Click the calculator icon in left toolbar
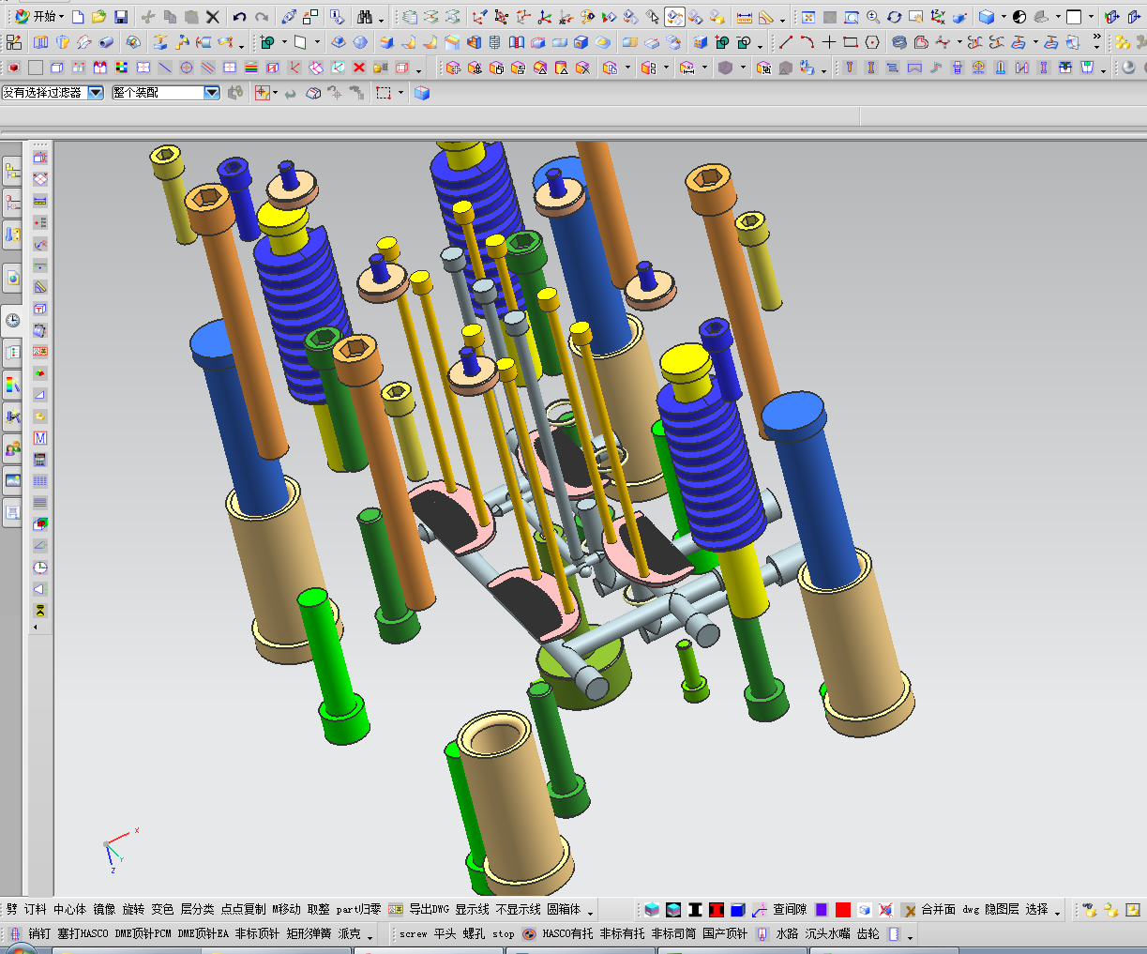This screenshot has height=954, width=1147. 40,460
